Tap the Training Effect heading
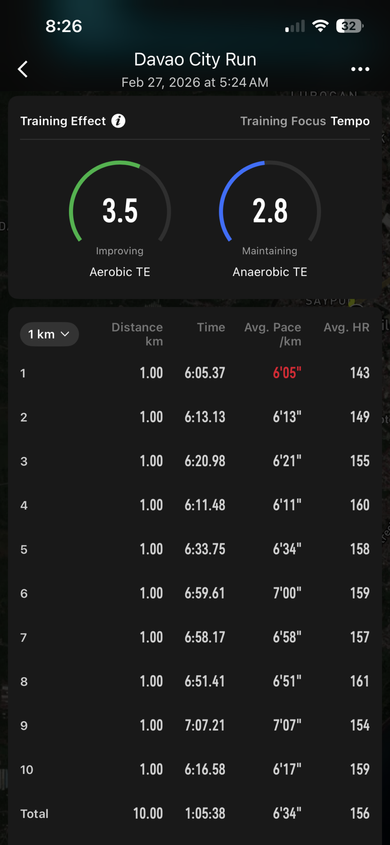Viewport: 390px width, 845px height. [x=63, y=121]
